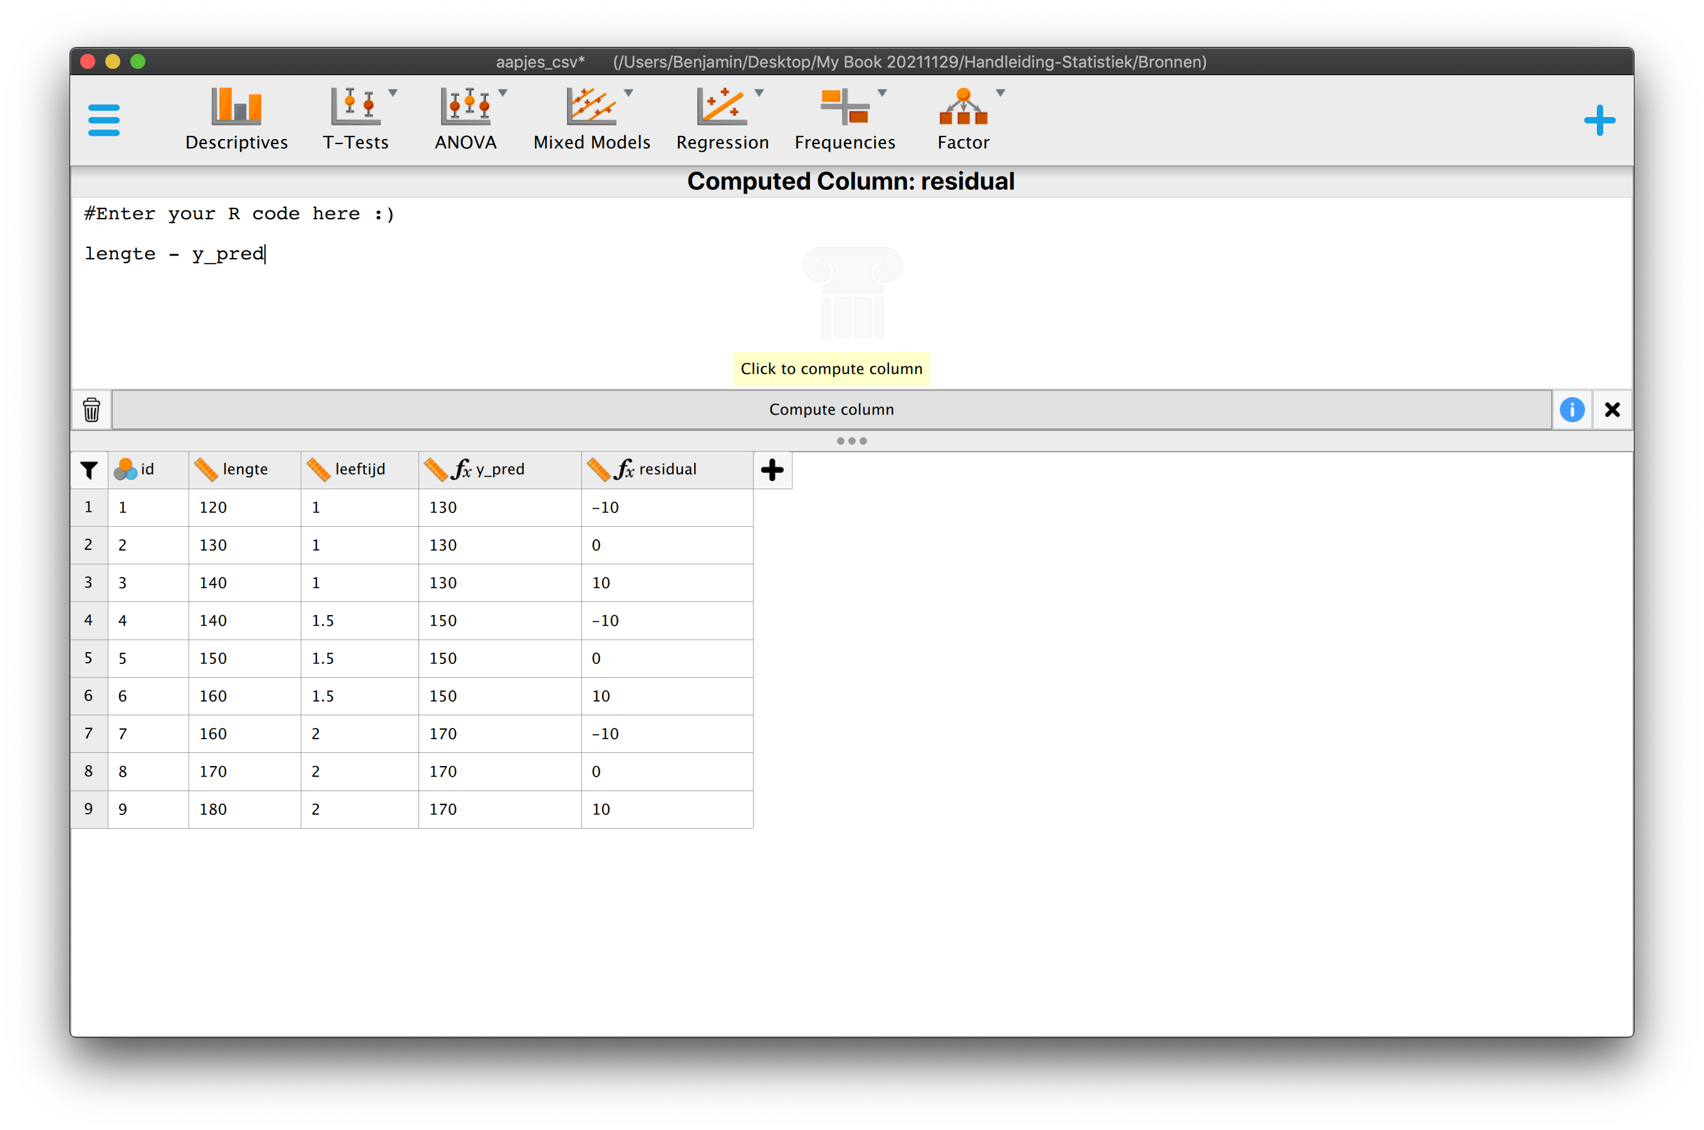Select the residual computed column header
Viewport: 1704px width, 1130px height.
pos(667,469)
